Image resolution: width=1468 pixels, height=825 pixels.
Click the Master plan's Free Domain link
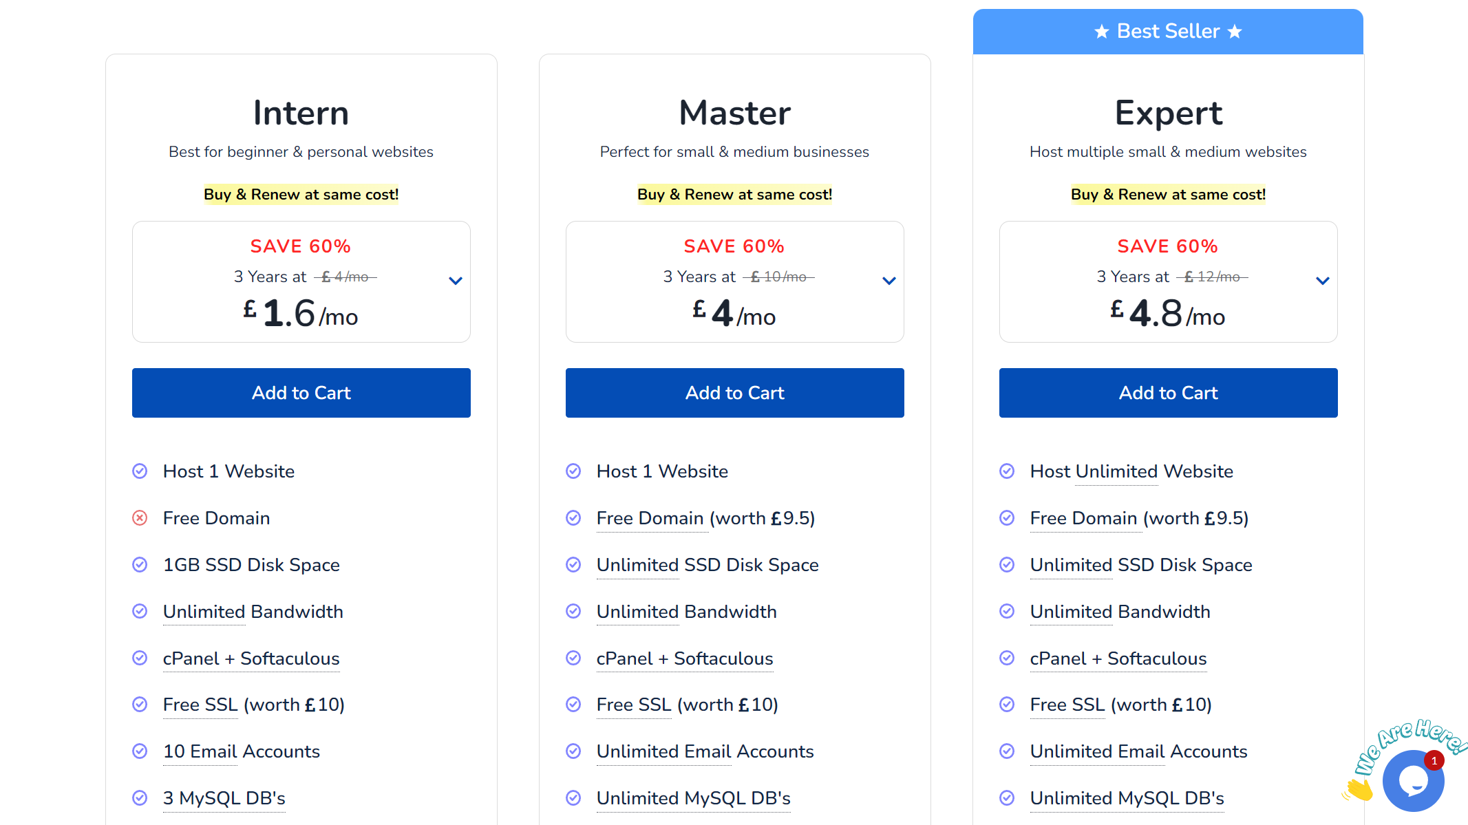[650, 518]
